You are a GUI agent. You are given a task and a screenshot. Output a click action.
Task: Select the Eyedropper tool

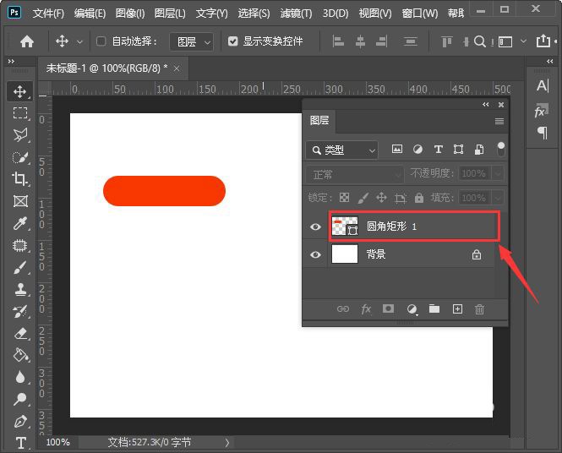[x=19, y=223]
